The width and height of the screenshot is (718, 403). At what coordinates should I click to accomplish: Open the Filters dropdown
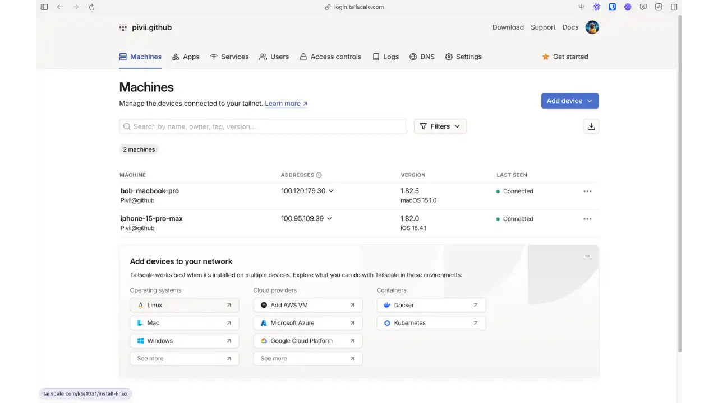coord(440,126)
